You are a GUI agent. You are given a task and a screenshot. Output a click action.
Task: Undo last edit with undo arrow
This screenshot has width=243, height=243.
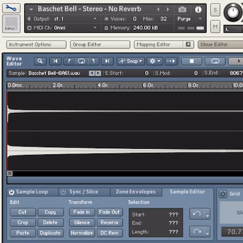[197, 214]
